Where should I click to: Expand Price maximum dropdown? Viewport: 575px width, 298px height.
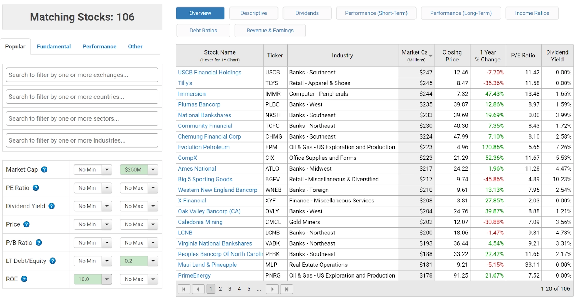[x=153, y=224]
